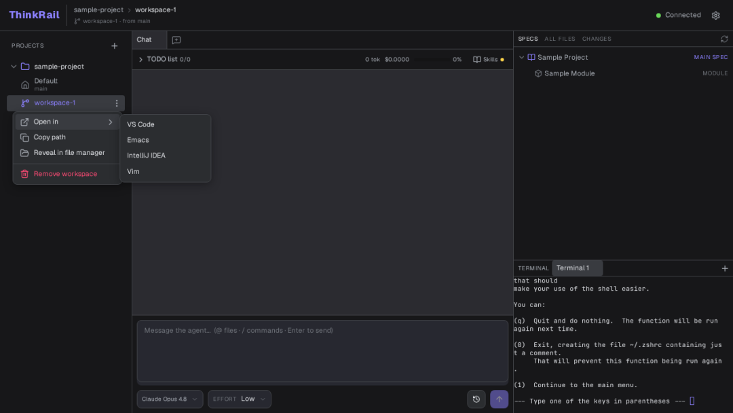This screenshot has height=413, width=733.
Task: Focus the Message the agent input box
Action: (x=322, y=351)
